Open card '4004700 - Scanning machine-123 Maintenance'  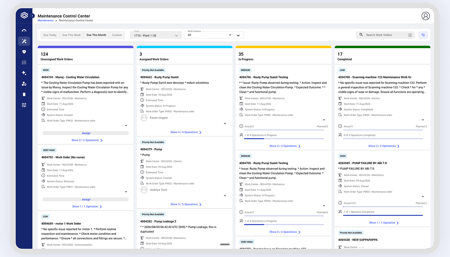[x=375, y=77]
